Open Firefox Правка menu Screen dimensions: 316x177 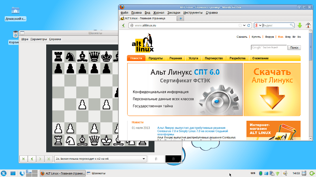point(136,13)
